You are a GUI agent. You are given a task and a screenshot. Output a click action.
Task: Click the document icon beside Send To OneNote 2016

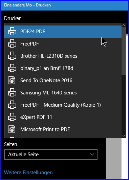point(12,80)
